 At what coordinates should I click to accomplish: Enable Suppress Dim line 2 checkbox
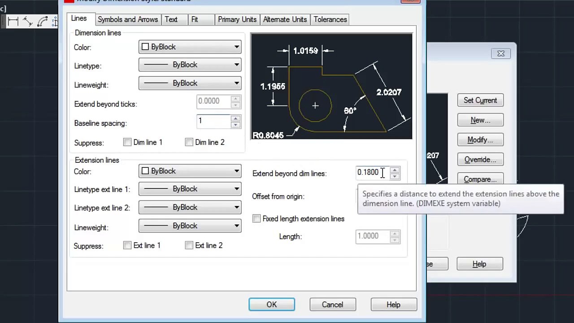(189, 142)
